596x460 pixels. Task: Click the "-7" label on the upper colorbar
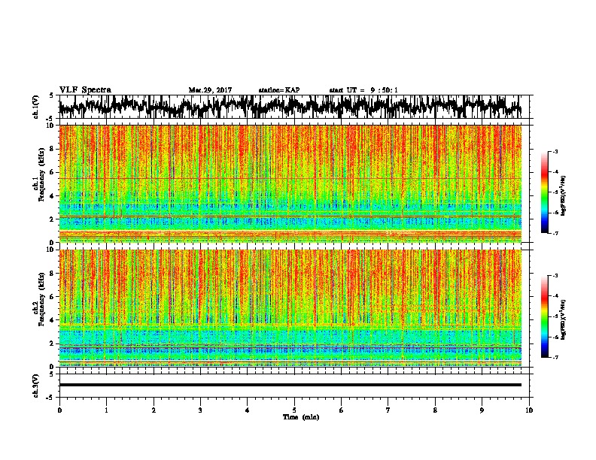pyautogui.click(x=555, y=233)
